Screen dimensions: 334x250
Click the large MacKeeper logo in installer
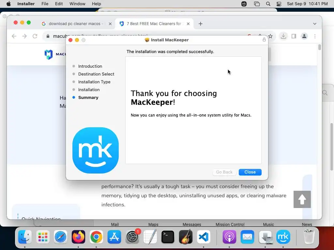click(96, 150)
